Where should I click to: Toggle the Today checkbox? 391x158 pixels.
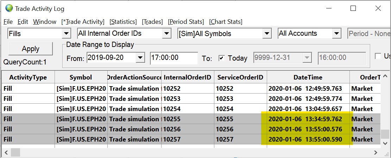pos(221,58)
